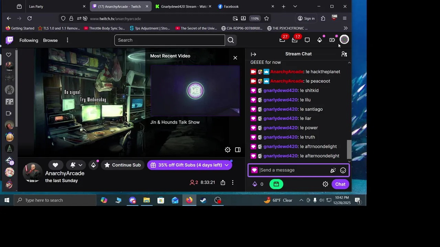Screen dimensions: 440x247
Task: Open OBS Studio from the taskbar
Action: coord(218,200)
